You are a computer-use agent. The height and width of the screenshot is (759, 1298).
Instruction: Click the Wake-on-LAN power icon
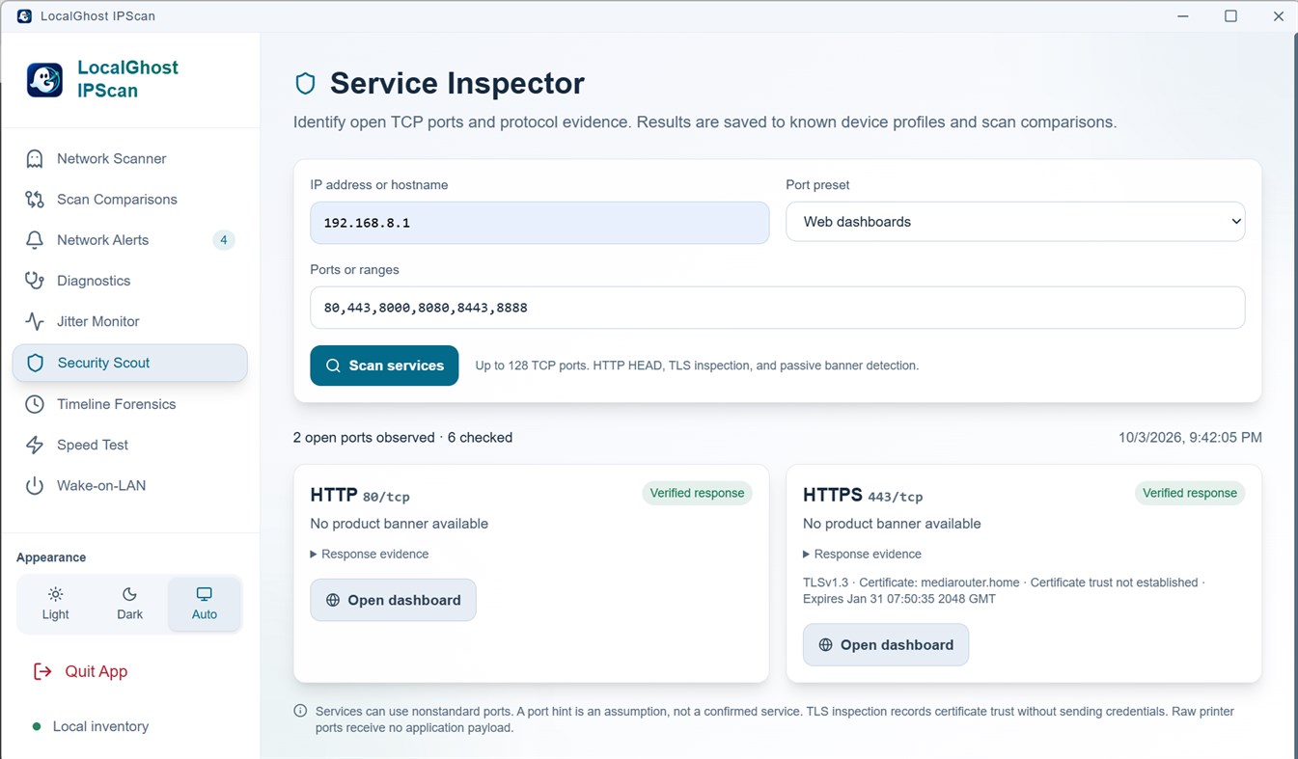[35, 486]
